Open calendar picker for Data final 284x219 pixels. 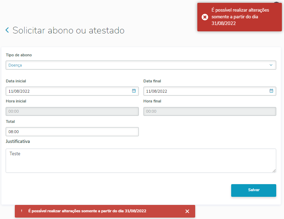click(271, 91)
